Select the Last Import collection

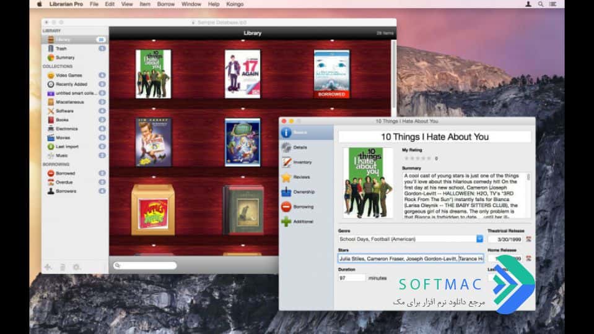(74, 147)
